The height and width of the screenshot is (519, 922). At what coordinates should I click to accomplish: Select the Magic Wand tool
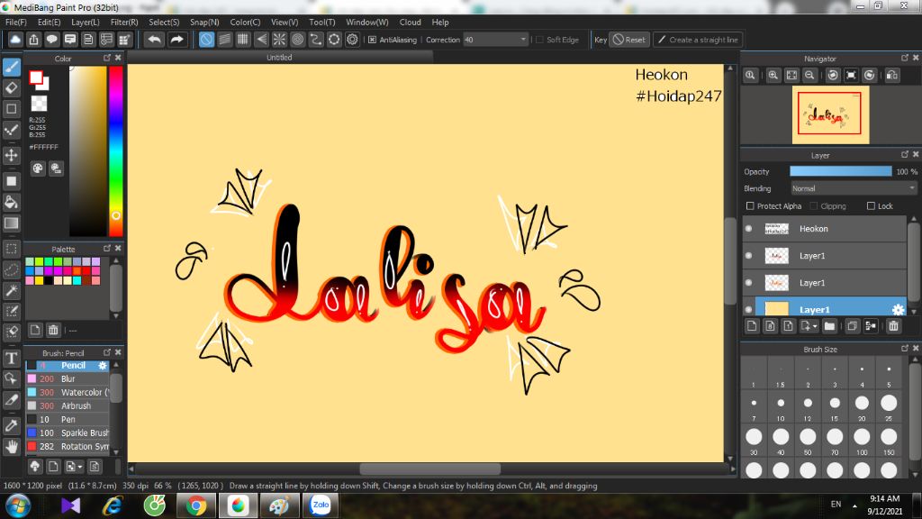tap(11, 291)
